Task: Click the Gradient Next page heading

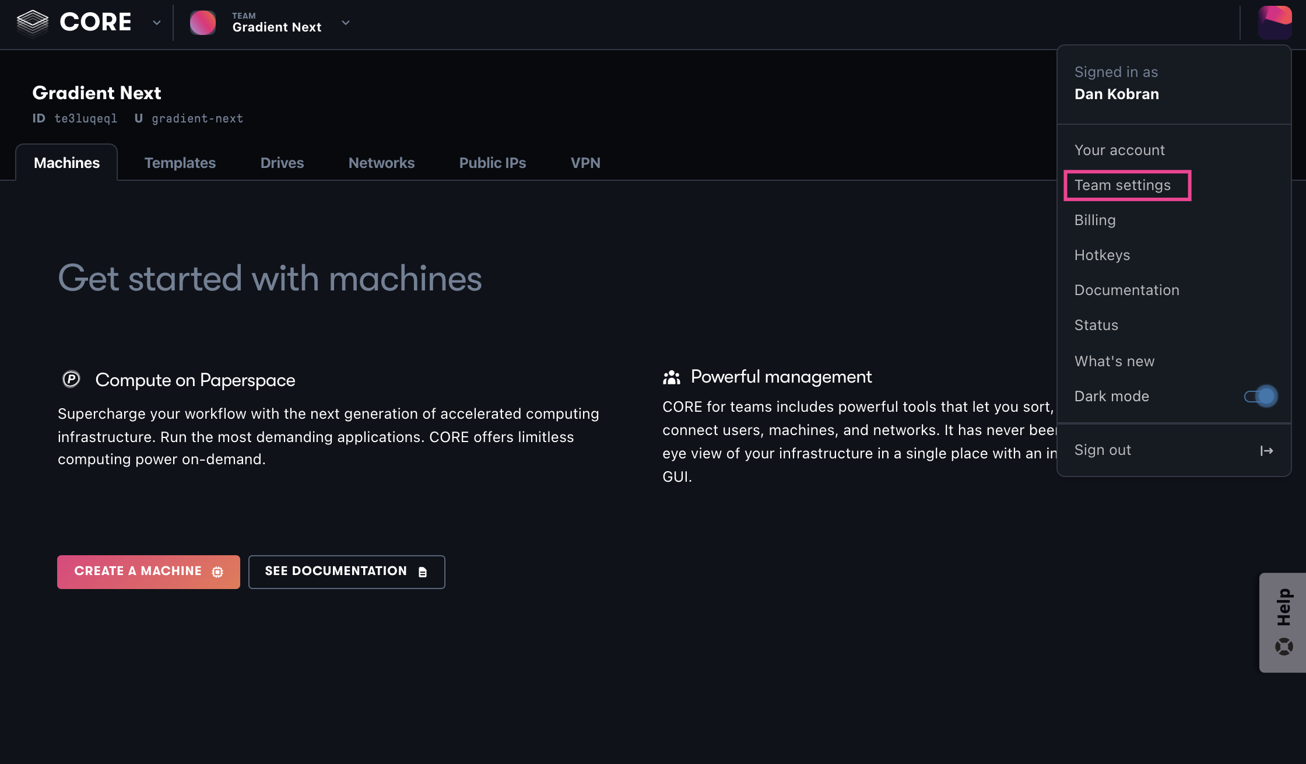Action: tap(97, 93)
